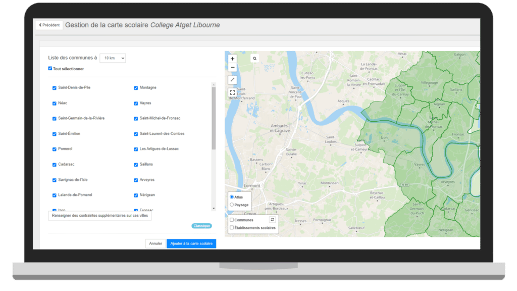Activate the map measure line tool

pyautogui.click(x=232, y=79)
